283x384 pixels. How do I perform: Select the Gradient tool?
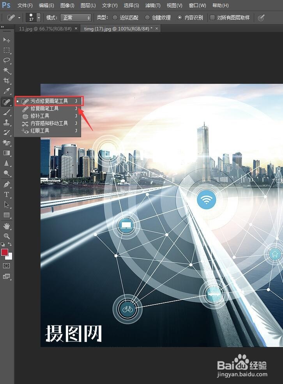pos(7,153)
